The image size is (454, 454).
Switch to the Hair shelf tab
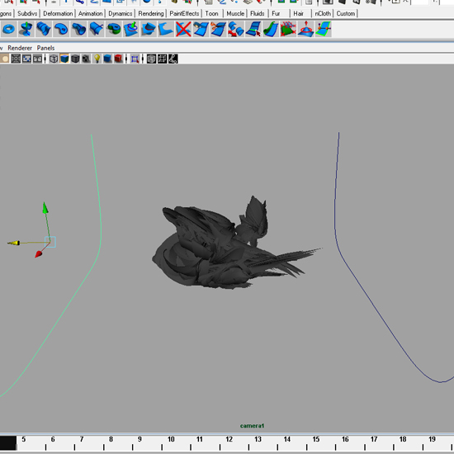coord(298,13)
